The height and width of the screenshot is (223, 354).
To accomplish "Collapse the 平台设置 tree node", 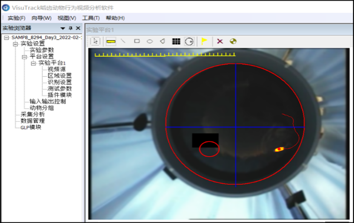I will pos(24,57).
